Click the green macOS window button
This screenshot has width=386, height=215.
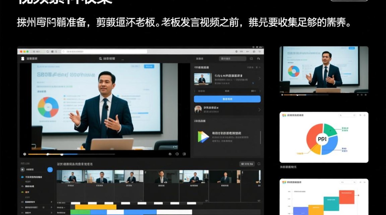click(28, 52)
